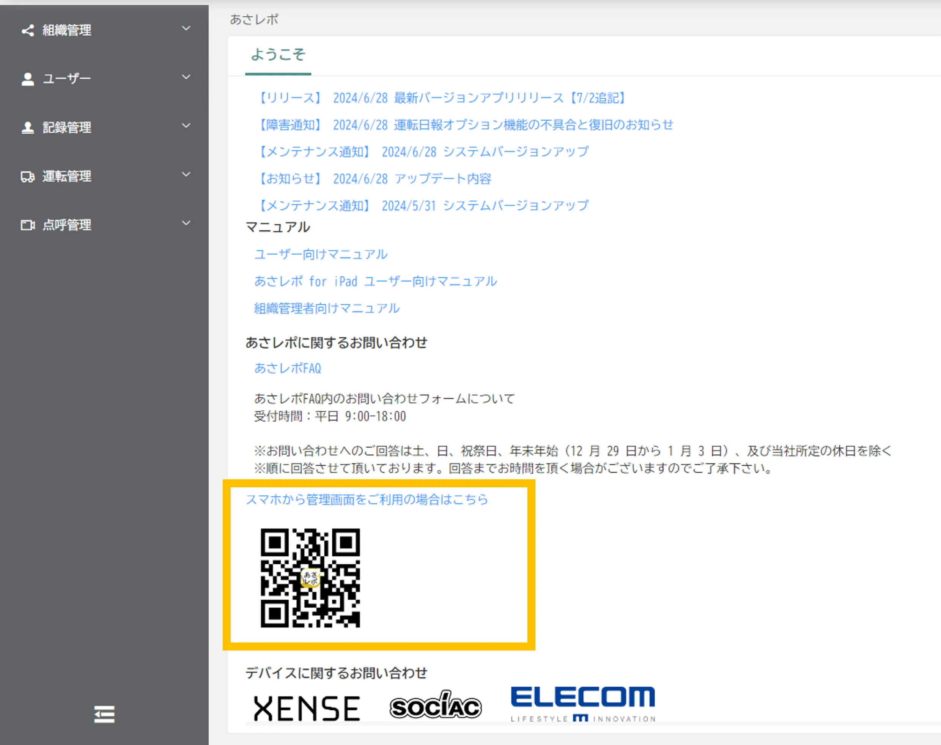941x745 pixels.
Task: Click the XENSE logo
Action: (307, 708)
